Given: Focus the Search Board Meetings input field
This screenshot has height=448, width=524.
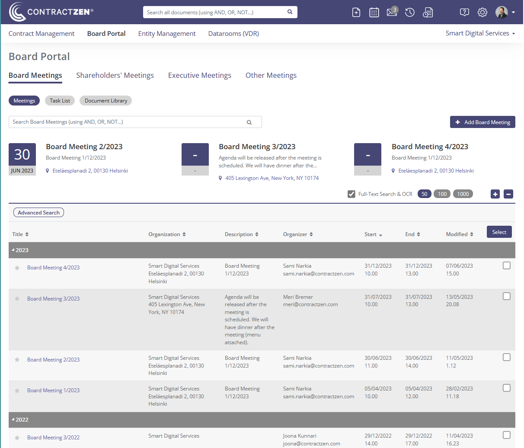Looking at the screenshot, I should click(x=135, y=122).
